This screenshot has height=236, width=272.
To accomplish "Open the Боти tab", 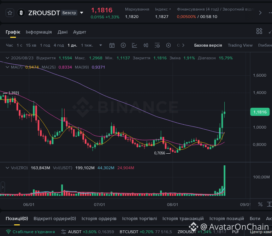I will tap(255, 218).
